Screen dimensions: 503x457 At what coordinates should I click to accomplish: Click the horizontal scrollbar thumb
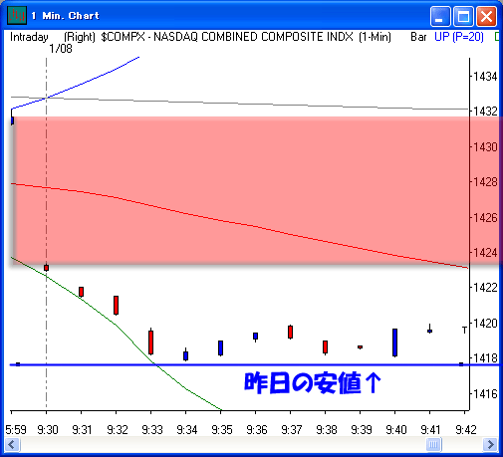pyautogui.click(x=433, y=444)
